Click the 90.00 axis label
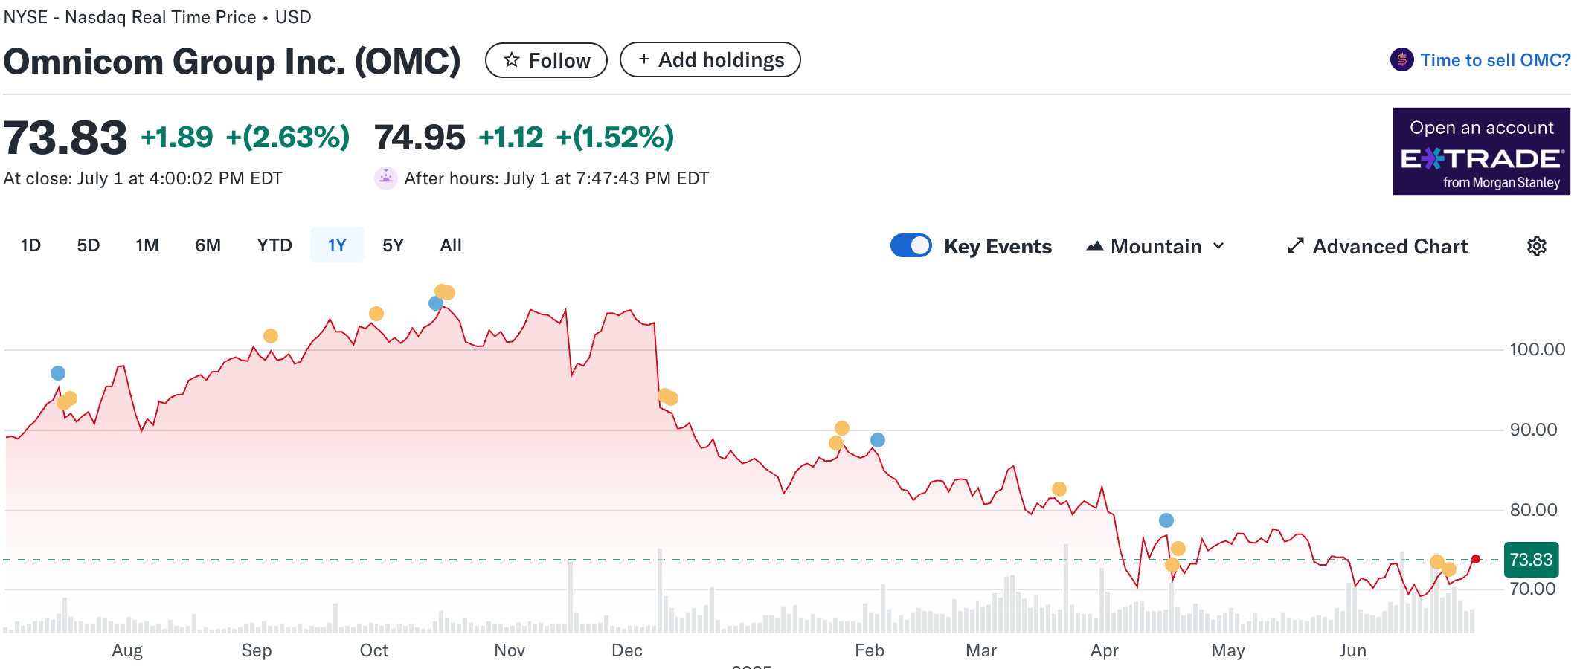 [1533, 430]
